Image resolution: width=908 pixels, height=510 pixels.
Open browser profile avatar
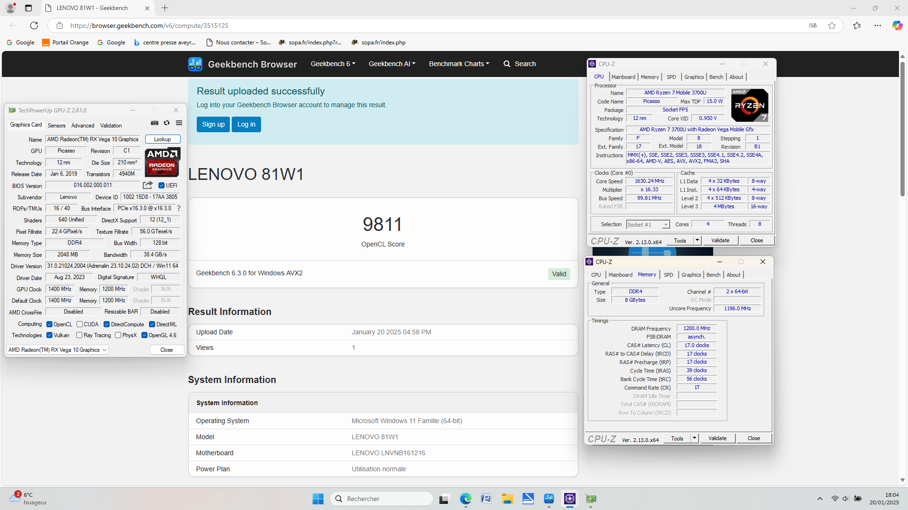click(10, 8)
